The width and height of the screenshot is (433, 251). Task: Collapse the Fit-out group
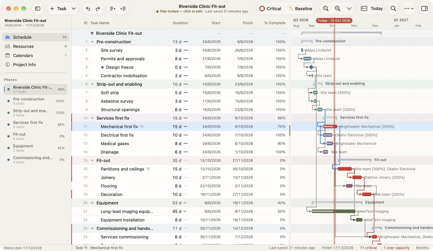click(x=92, y=160)
